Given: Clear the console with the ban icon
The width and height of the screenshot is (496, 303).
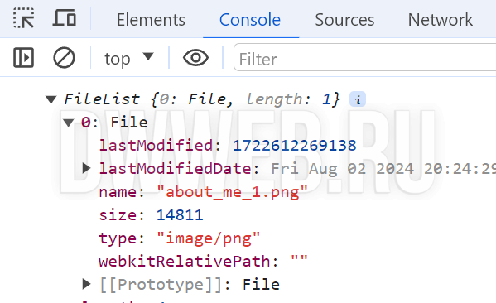Looking at the screenshot, I should coord(64,58).
